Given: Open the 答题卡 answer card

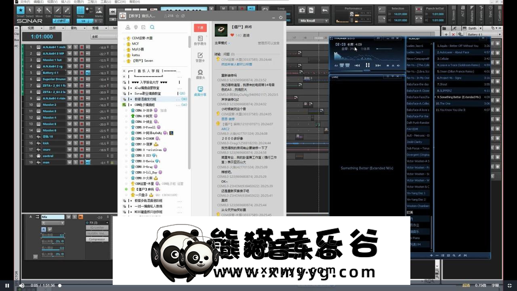Looking at the screenshot, I should [200, 57].
